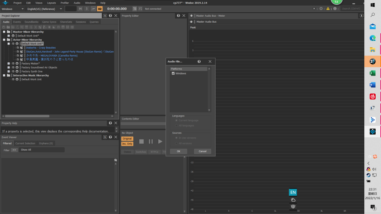Click sound icon for Diabarha - Crazy Beauties
Viewport: 381px width, 214px height.
click(21, 48)
